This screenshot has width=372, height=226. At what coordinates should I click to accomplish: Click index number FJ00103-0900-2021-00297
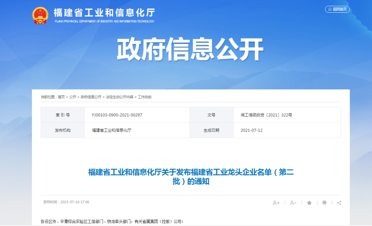point(117,115)
